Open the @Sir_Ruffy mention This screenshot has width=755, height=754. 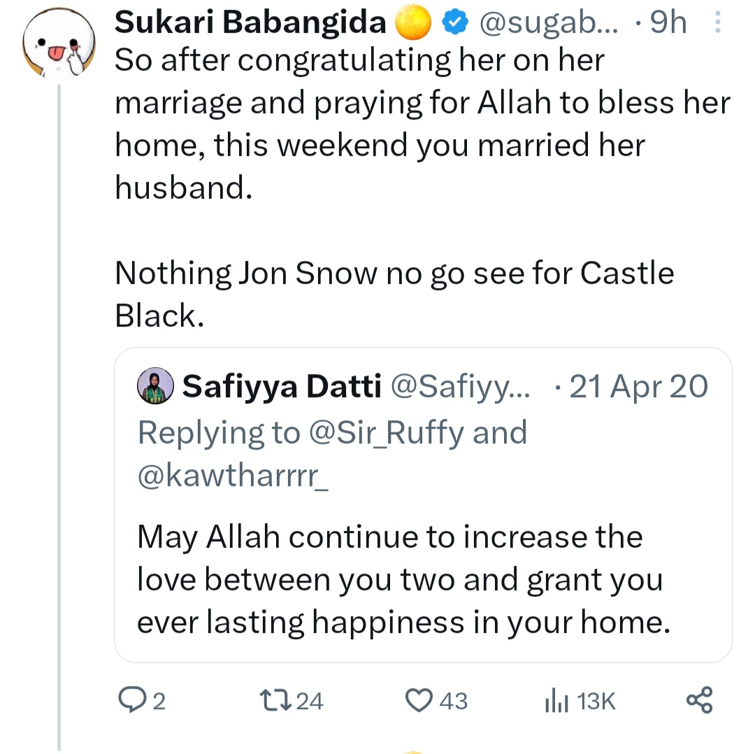(x=384, y=433)
